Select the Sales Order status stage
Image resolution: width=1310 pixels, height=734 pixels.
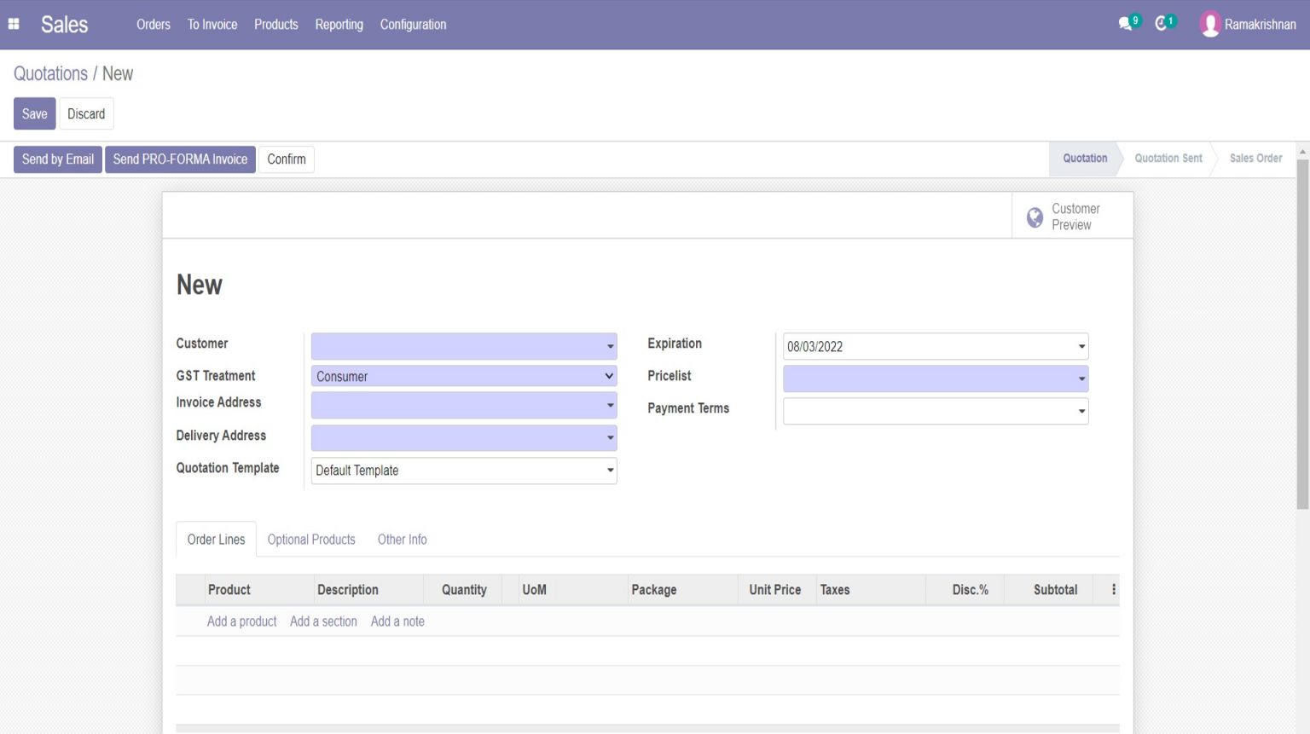click(1256, 159)
